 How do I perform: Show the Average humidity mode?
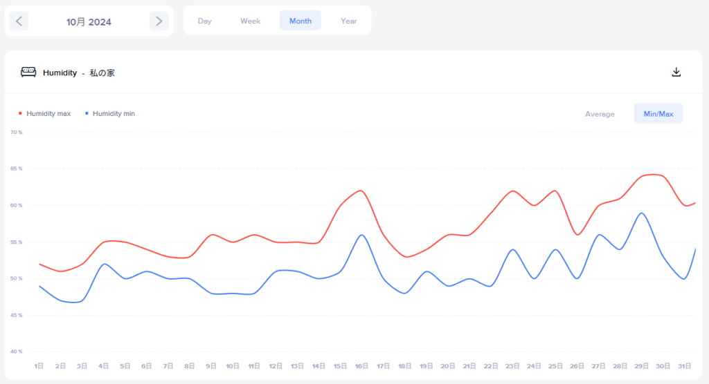(x=600, y=114)
